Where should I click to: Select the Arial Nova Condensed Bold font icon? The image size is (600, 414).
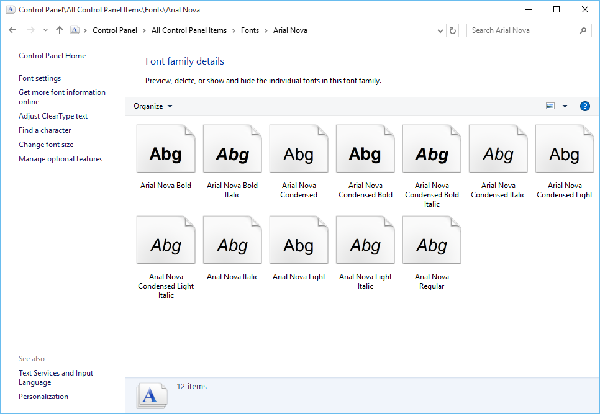pyautogui.click(x=365, y=149)
